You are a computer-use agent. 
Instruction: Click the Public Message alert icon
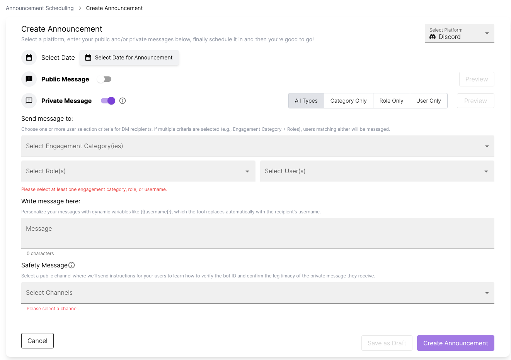click(x=29, y=79)
